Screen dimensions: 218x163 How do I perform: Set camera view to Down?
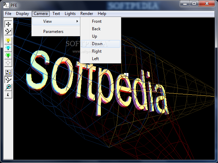coord(100,44)
